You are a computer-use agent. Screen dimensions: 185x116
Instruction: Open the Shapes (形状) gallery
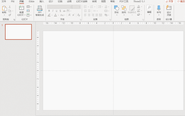pyautogui.click(x=116, y=8)
